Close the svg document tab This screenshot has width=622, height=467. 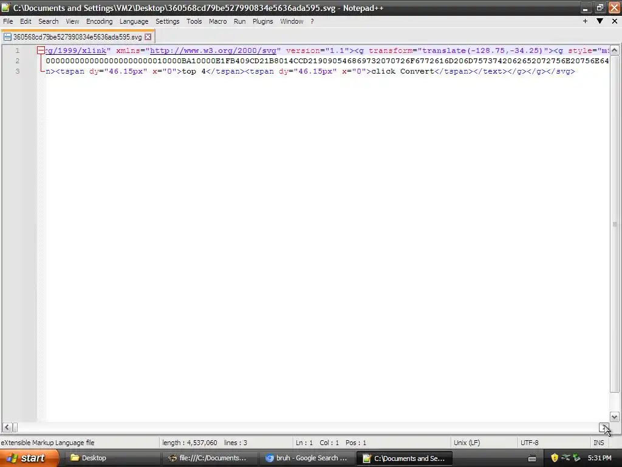[x=148, y=37]
